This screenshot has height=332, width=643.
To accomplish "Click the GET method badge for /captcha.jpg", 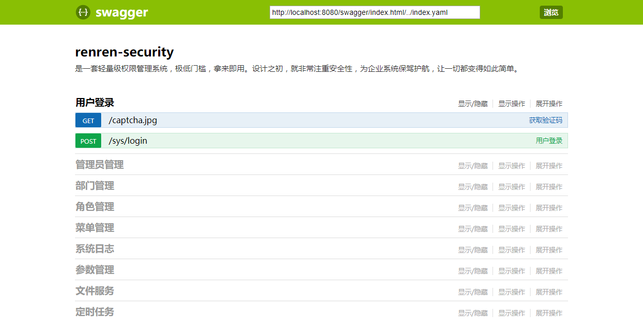I will click(88, 121).
